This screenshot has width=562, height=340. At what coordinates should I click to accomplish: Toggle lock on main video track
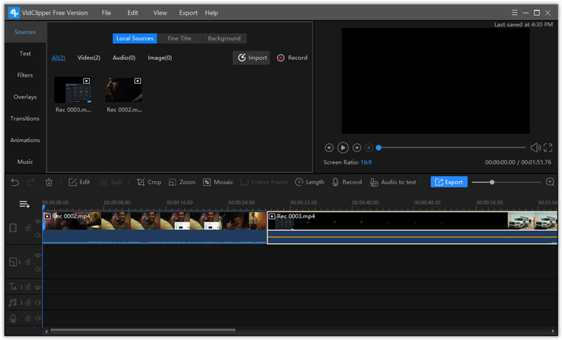pos(28,228)
